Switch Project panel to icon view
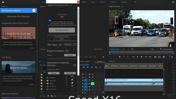This screenshot has width=176, height=99. pos(48,96)
